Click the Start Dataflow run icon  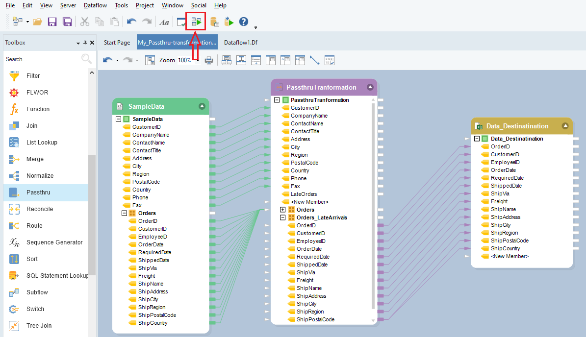point(196,22)
